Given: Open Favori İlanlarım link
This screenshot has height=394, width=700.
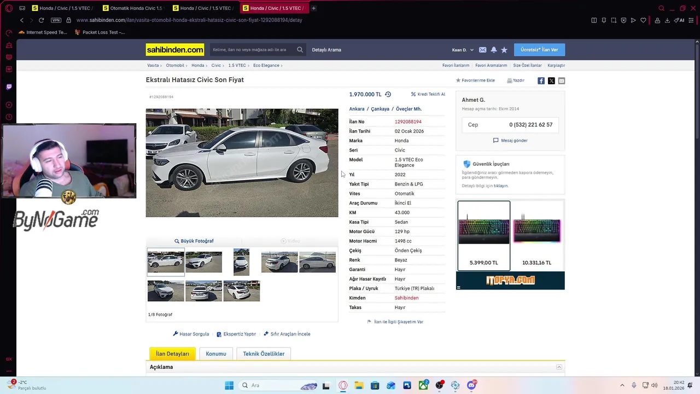Looking at the screenshot, I should [456, 65].
